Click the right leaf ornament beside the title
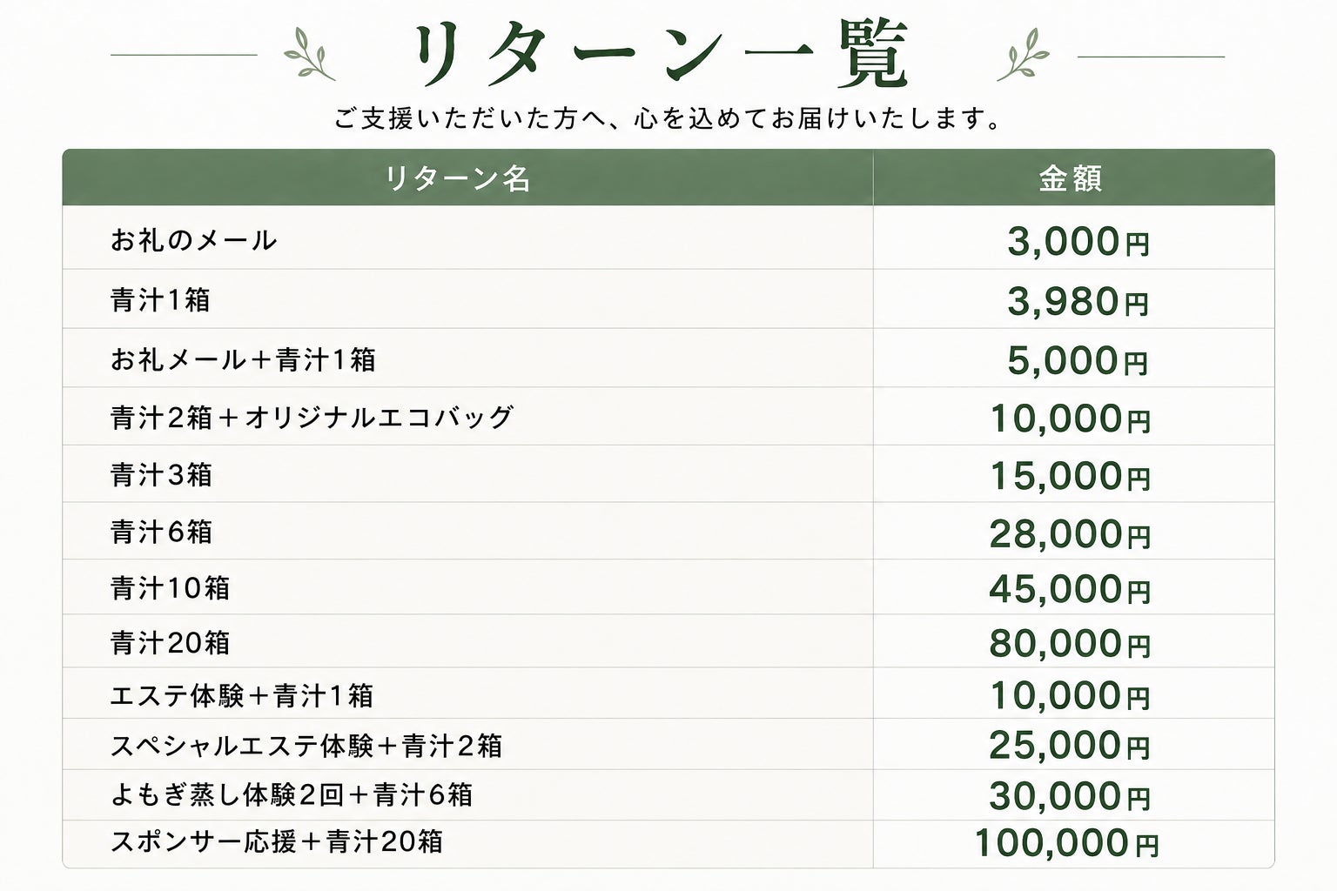The image size is (1337, 891). 1024,54
